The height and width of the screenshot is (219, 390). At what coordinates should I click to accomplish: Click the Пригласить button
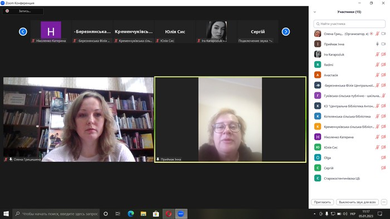323,202
